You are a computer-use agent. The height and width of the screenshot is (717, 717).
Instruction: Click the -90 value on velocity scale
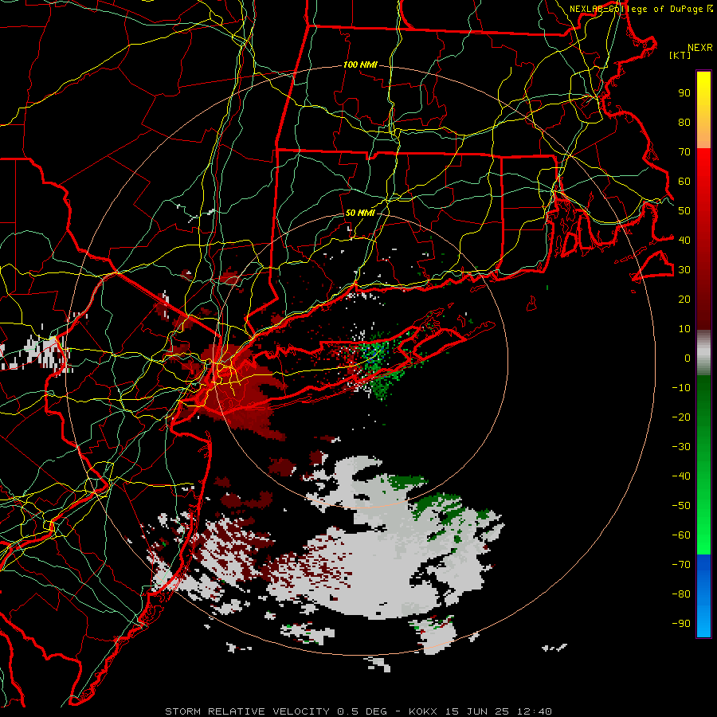coord(681,624)
